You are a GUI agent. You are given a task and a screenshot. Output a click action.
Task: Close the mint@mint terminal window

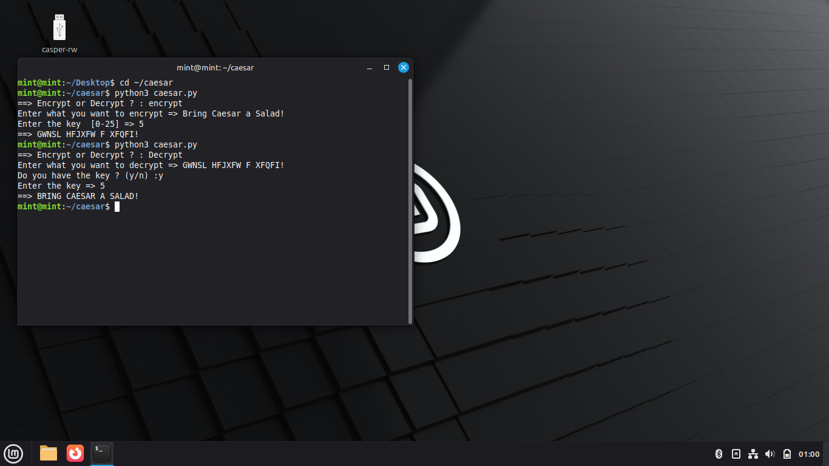point(404,67)
